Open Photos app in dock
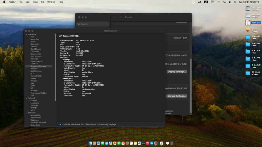Viewport: 262px width, 147px height. pyautogui.click(x=115, y=143)
